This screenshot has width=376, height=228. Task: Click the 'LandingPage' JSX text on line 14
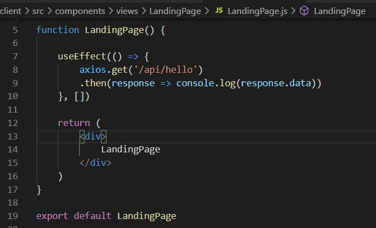[131, 150]
